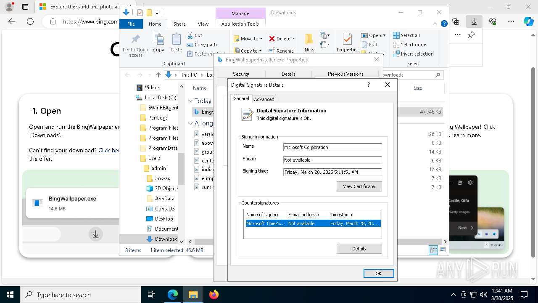Viewport: 538px width, 303px height.
Task: Open the File menu in File Explorer
Action: point(131,24)
